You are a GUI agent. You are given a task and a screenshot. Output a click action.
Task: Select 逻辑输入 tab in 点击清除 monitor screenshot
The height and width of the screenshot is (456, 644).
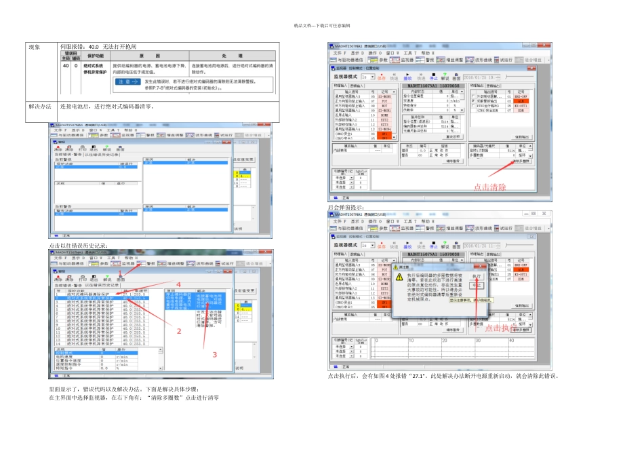click(x=357, y=85)
